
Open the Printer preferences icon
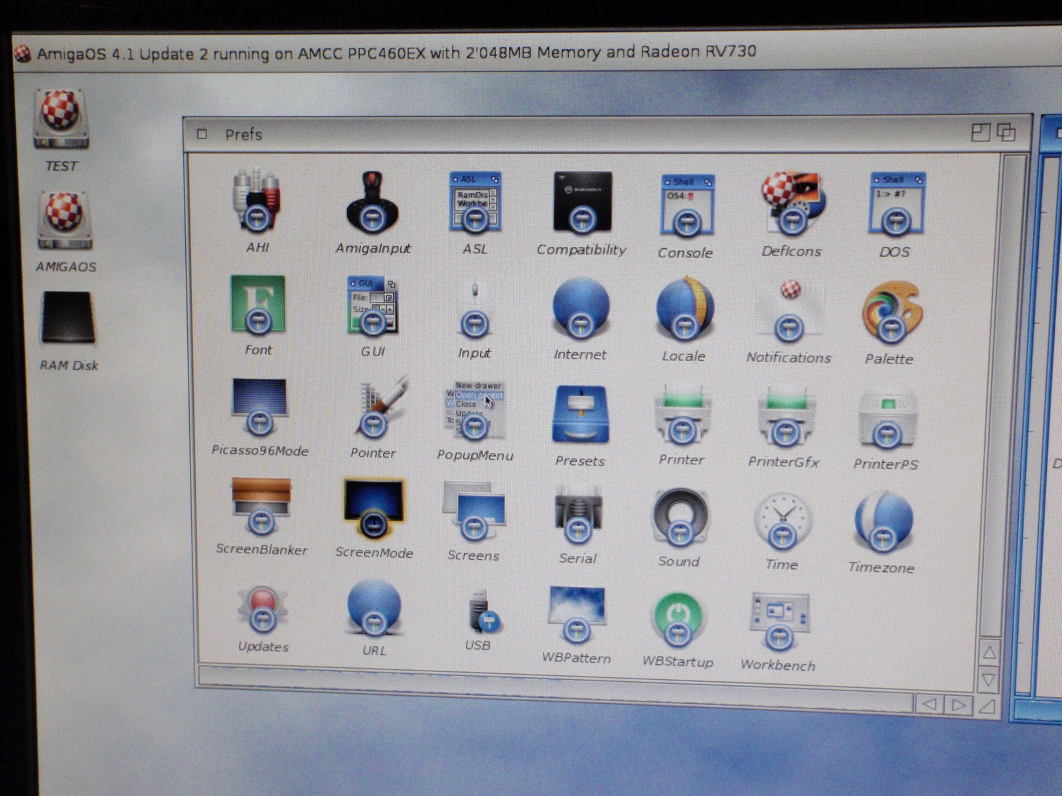coord(682,416)
